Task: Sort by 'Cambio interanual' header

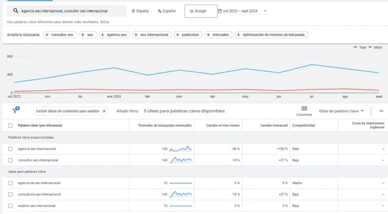Action: (x=274, y=125)
